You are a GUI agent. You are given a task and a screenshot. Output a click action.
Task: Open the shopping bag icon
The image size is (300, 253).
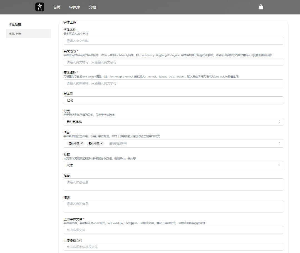tap(261, 7)
